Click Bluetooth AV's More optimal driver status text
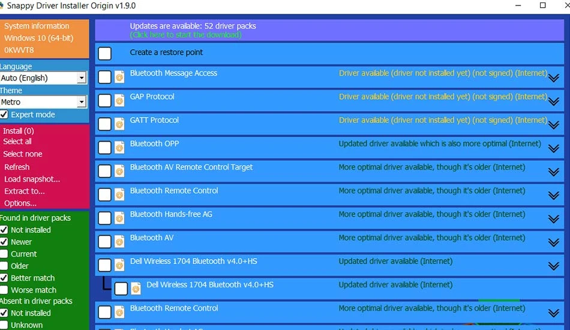The image size is (570, 330). [x=432, y=238]
